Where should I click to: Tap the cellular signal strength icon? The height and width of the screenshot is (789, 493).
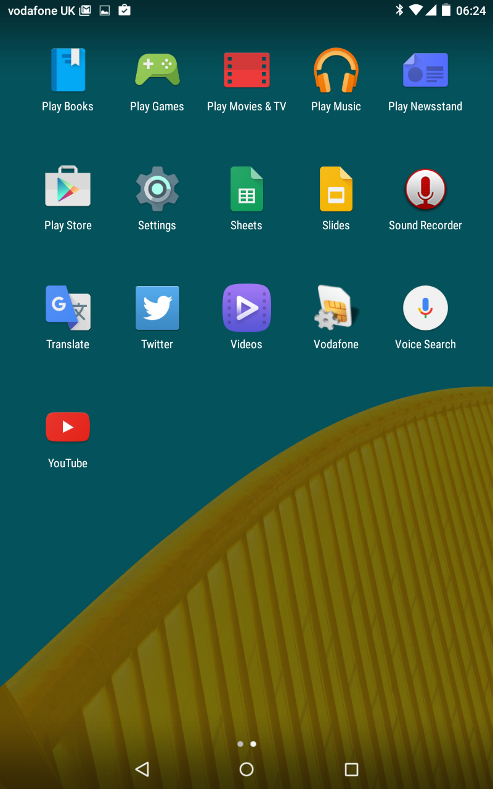[x=431, y=10]
